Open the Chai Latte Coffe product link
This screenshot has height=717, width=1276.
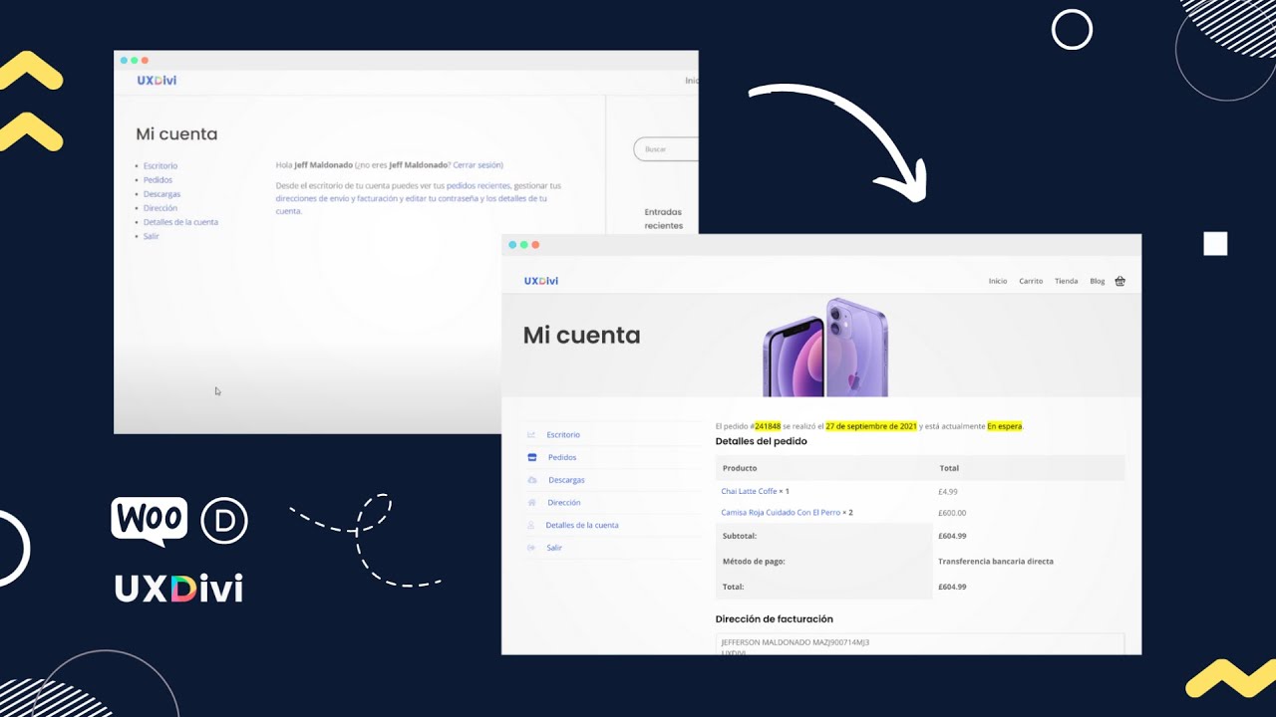pos(749,491)
